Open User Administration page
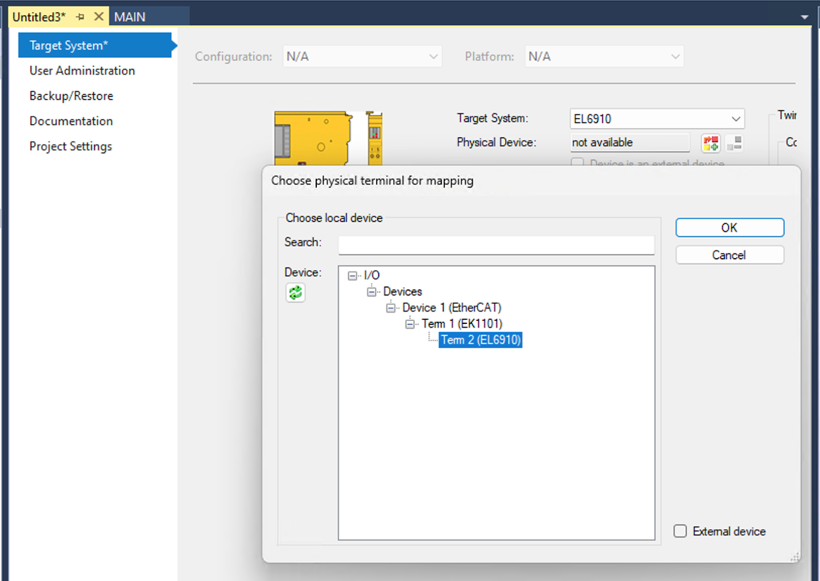The height and width of the screenshot is (581, 820). (x=82, y=71)
